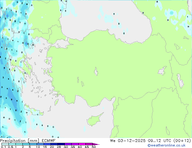Image resolution: width=192 pixels, height=148 pixels.
Task: Click Lake Urmia near the eastern border
Action: click(180, 81)
